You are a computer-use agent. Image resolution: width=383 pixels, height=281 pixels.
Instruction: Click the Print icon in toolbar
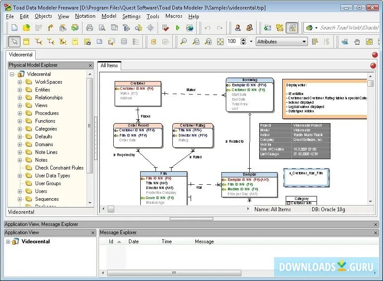click(89, 28)
